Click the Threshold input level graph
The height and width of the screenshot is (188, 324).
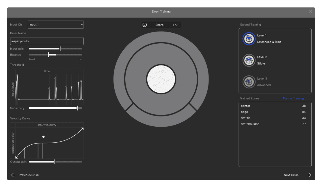click(x=47, y=87)
